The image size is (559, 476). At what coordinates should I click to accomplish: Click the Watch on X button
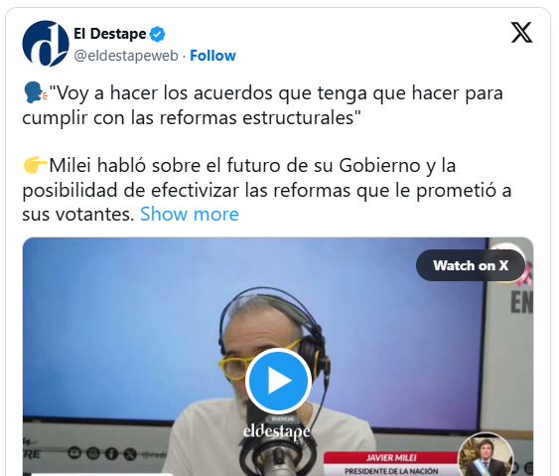(471, 265)
